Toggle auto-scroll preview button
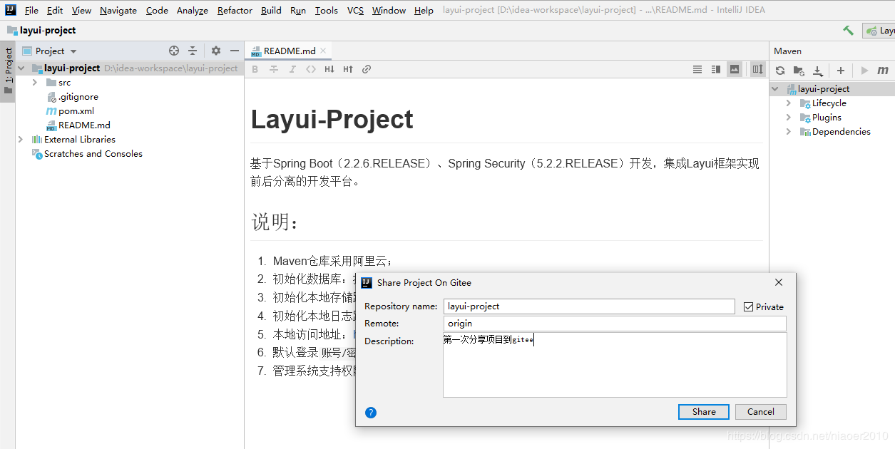 pos(758,69)
